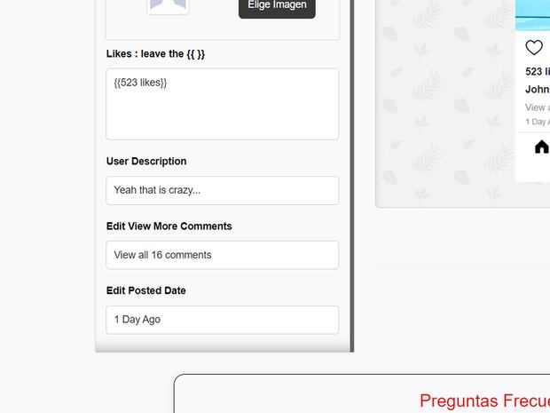This screenshot has width=550, height=413.
Task: Click the profile picture placeholder thumbnail
Action: [168, 6]
